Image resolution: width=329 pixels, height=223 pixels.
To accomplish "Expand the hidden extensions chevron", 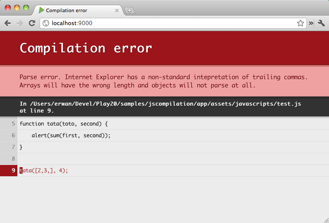I will pyautogui.click(x=311, y=23).
